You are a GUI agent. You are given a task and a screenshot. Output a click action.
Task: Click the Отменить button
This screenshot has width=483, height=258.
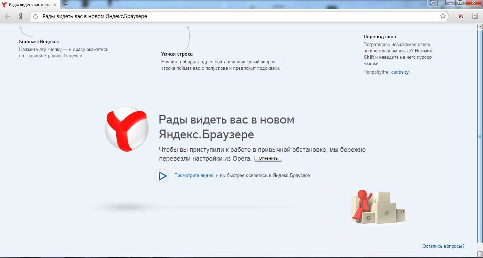pos(268,158)
